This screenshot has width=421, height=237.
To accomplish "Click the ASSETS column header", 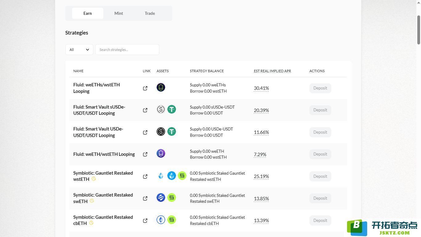I will coord(163,71).
